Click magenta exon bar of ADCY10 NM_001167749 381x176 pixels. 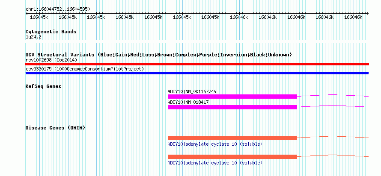click(x=232, y=97)
